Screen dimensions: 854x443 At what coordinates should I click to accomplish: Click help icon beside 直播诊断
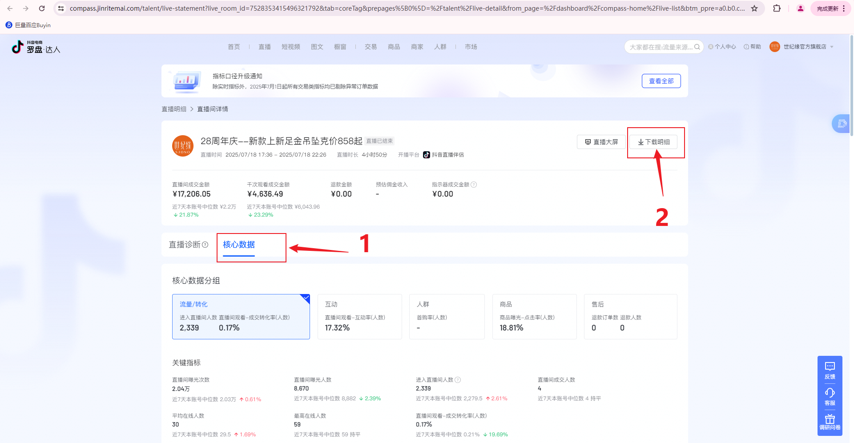[205, 245]
